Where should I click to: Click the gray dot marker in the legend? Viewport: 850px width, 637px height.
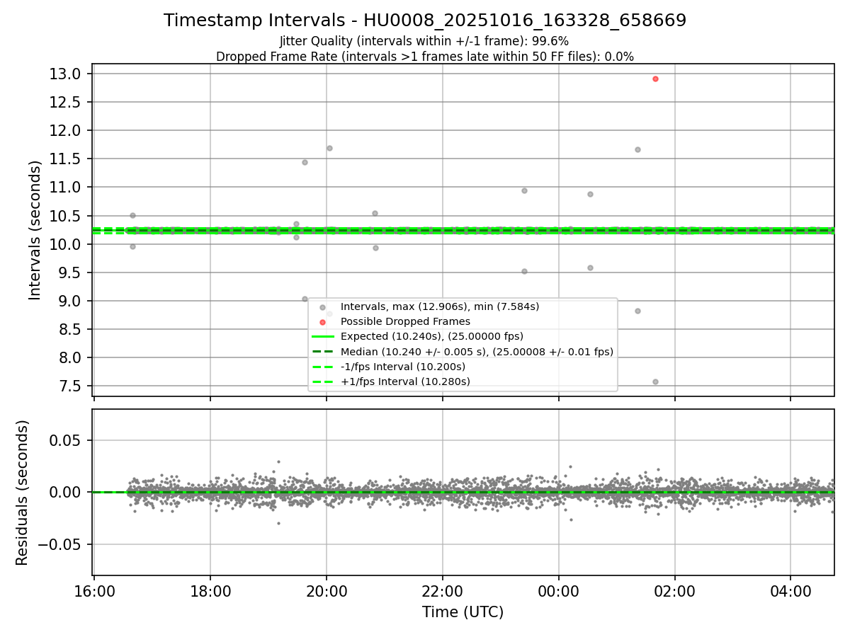click(322, 307)
